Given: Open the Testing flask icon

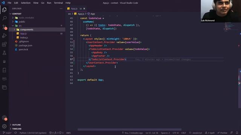Looking at the screenshot, I should pos(4,53).
